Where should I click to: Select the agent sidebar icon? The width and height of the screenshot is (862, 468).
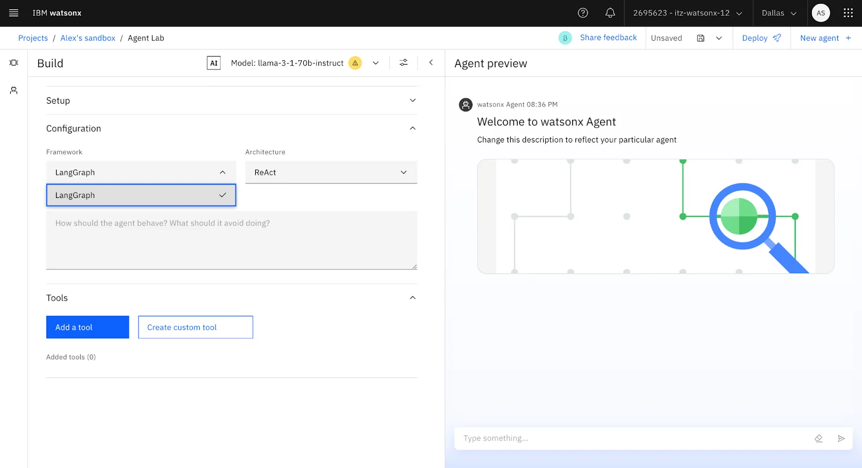(x=13, y=90)
